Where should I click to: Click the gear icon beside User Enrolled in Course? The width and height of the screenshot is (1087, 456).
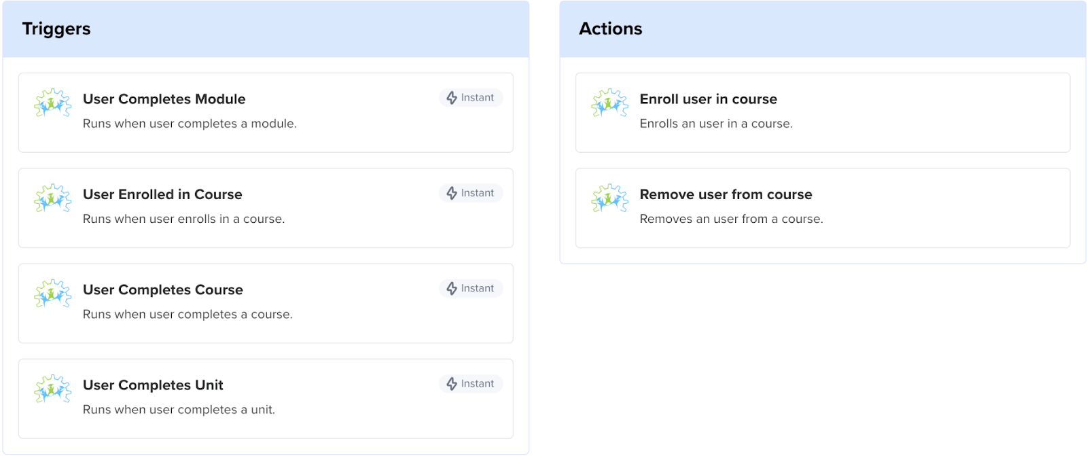[52, 198]
